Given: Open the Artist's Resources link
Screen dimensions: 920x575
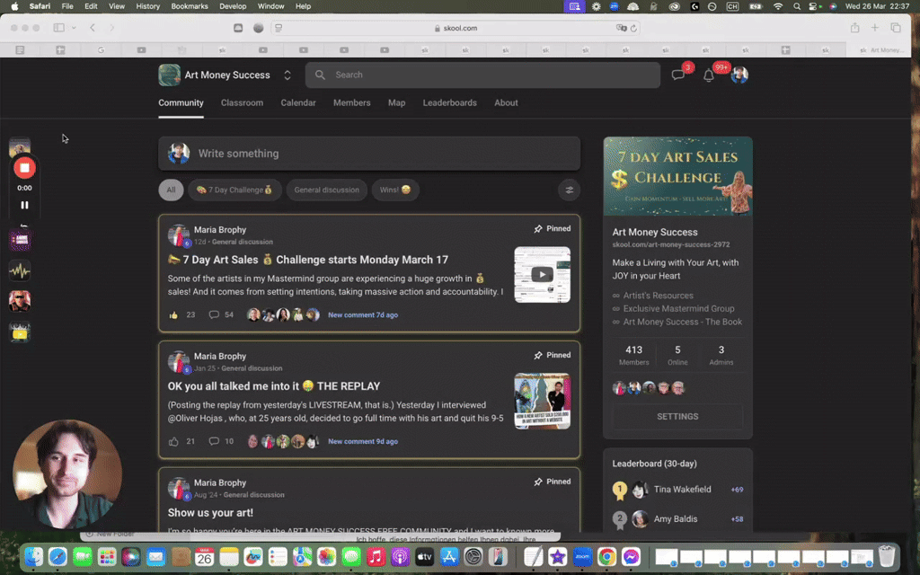Looking at the screenshot, I should click(658, 296).
